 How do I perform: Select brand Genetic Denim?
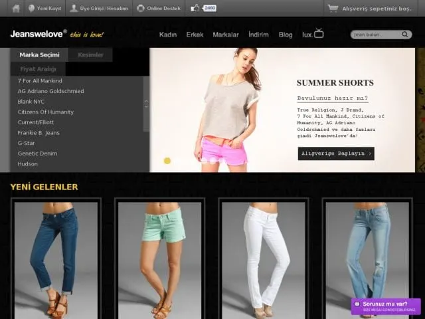pyautogui.click(x=37, y=154)
